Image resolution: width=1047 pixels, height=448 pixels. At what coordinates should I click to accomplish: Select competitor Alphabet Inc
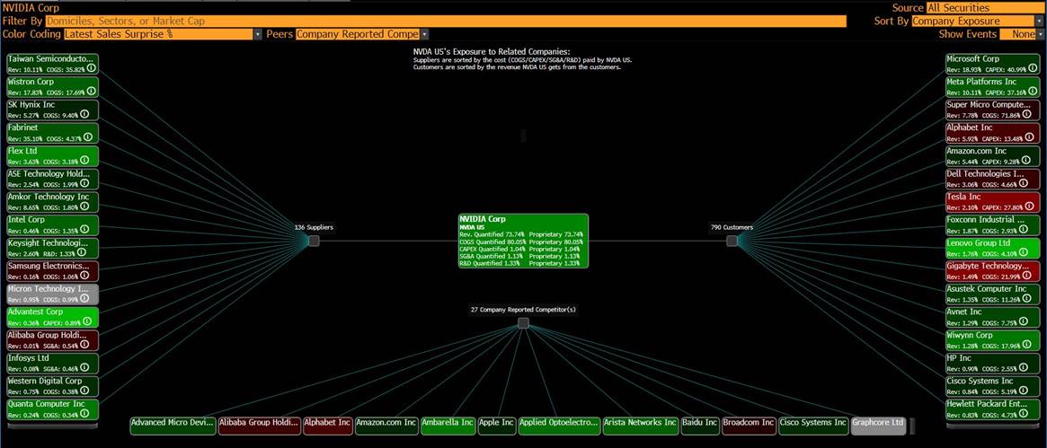click(x=327, y=426)
